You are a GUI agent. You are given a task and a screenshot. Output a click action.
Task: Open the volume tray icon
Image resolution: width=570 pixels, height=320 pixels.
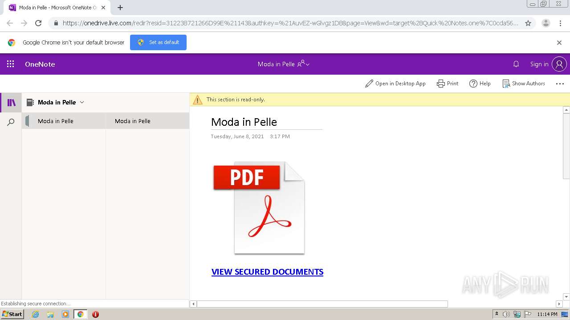click(507, 314)
